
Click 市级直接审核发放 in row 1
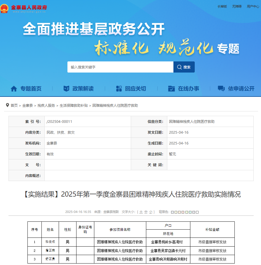tap(213, 242)
